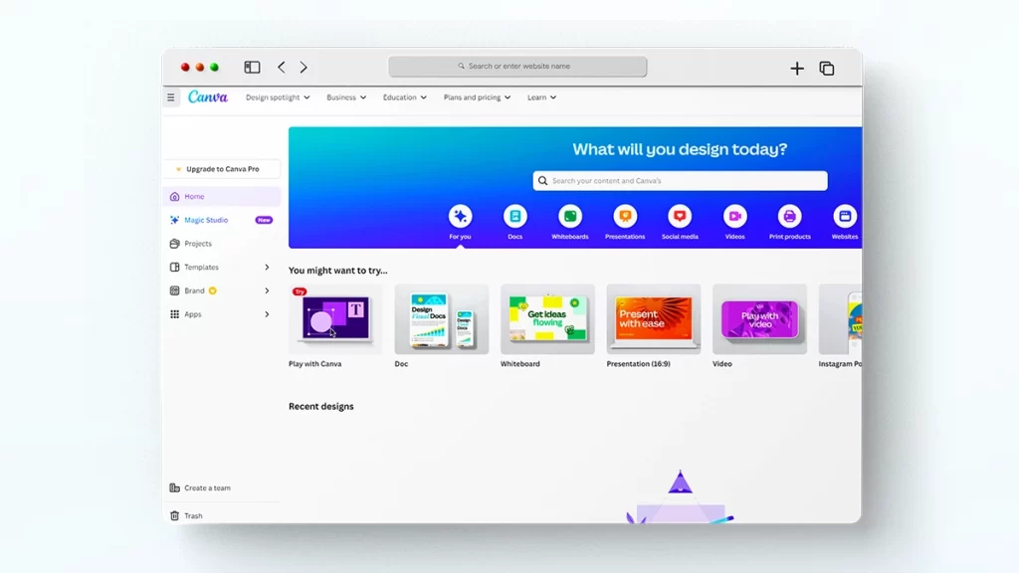The height and width of the screenshot is (573, 1019).
Task: Click the Canva content search field
Action: 681,181
